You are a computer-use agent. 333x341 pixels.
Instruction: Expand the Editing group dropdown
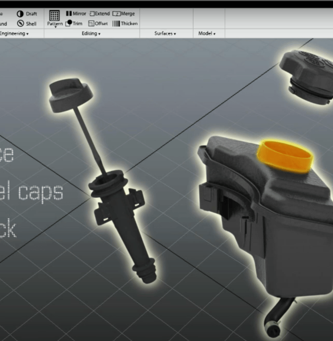[x=99, y=34]
